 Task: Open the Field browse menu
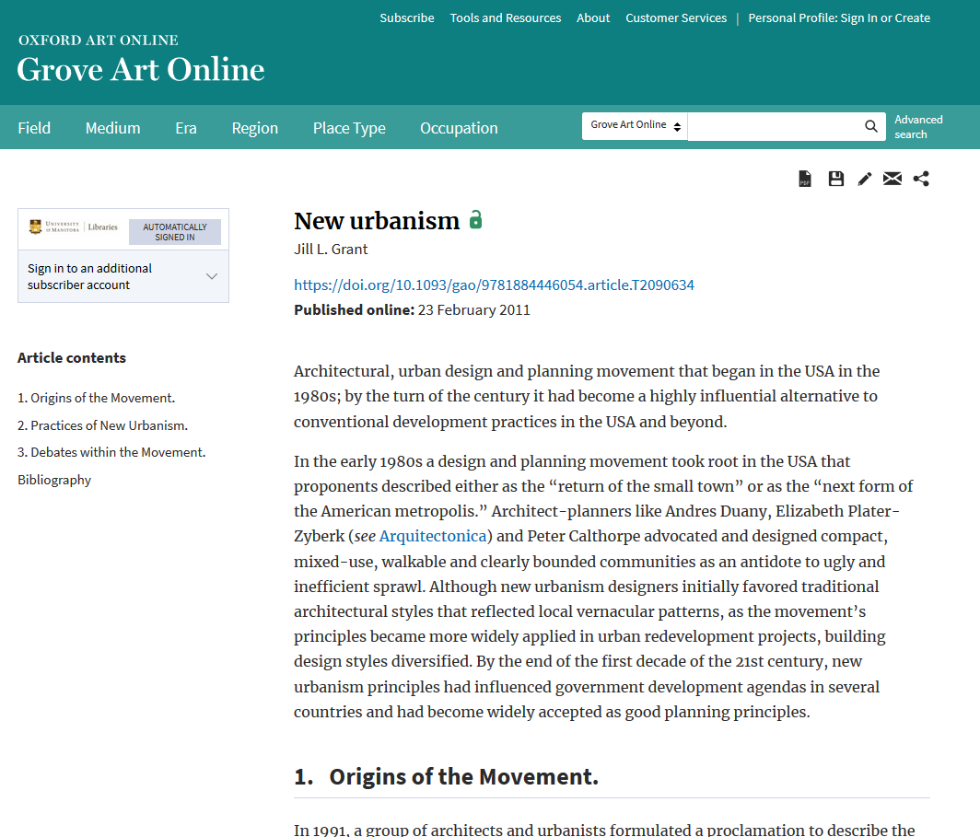(34, 128)
